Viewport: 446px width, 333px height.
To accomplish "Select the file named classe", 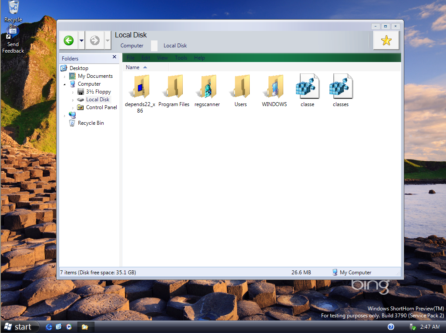I will click(x=308, y=90).
